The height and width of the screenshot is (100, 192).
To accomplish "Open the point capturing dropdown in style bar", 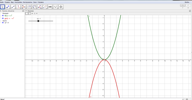I will [x=36, y=14].
